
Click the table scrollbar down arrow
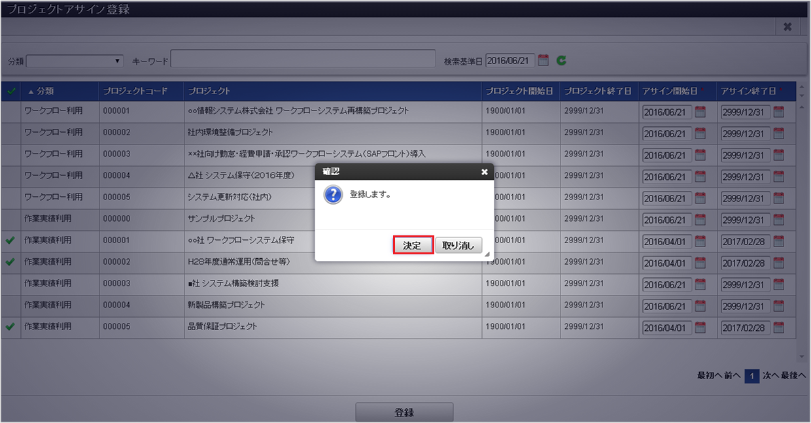point(802,358)
